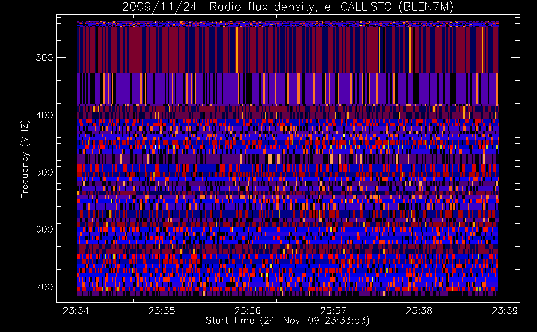Image resolution: width=537 pixels, height=332 pixels.
Task: Click the "Frequency (MHZ)" y-axis label
Action: 25,159
